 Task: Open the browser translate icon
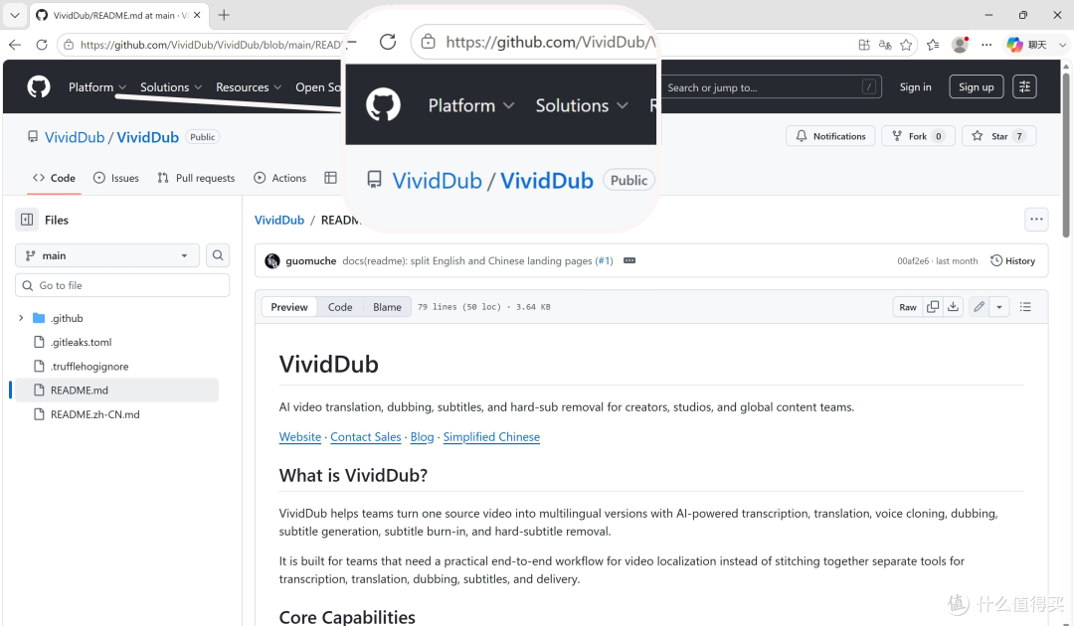[x=885, y=45]
